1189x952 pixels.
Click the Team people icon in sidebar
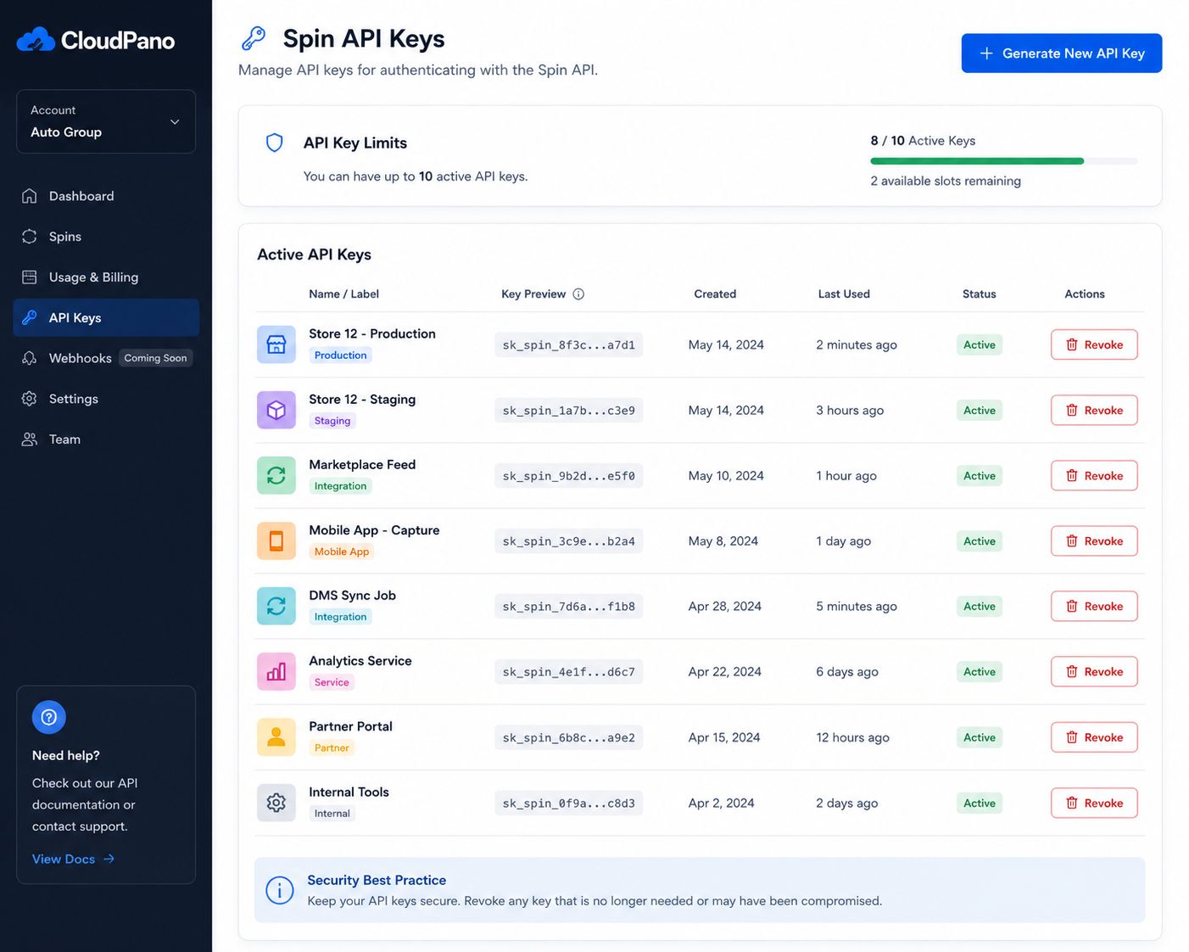(x=30, y=440)
